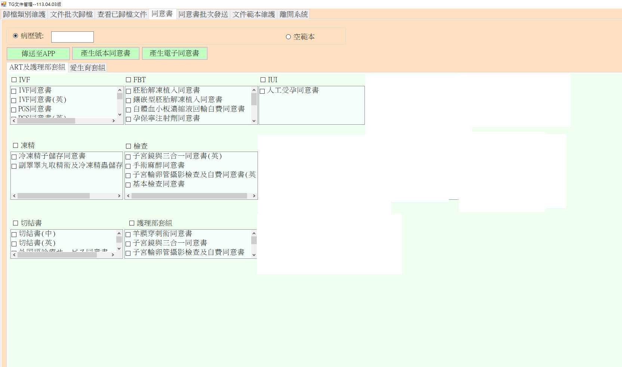Open the 文件批次歸檔 tab
This screenshot has height=367, width=622.
coord(71,14)
